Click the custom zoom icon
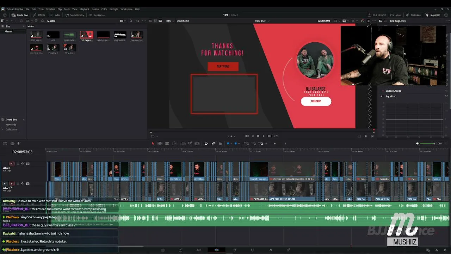Image resolution: width=451 pixels, height=254 pixels. [261, 144]
